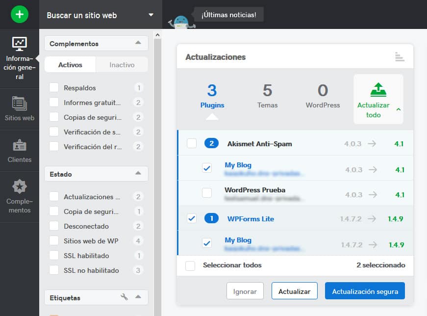
Task: Collapse the Complementos filter panel
Action: pos(138,43)
